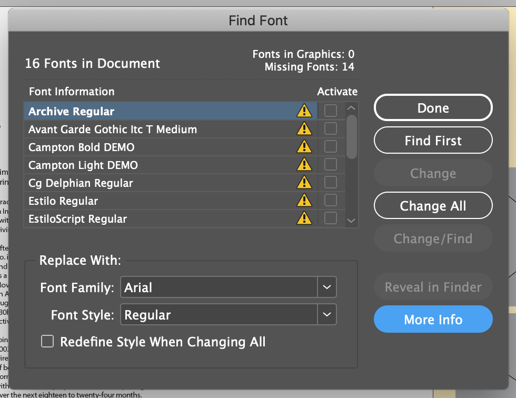
Task: Click the Campton Bold DEMO warning icon
Action: click(304, 147)
